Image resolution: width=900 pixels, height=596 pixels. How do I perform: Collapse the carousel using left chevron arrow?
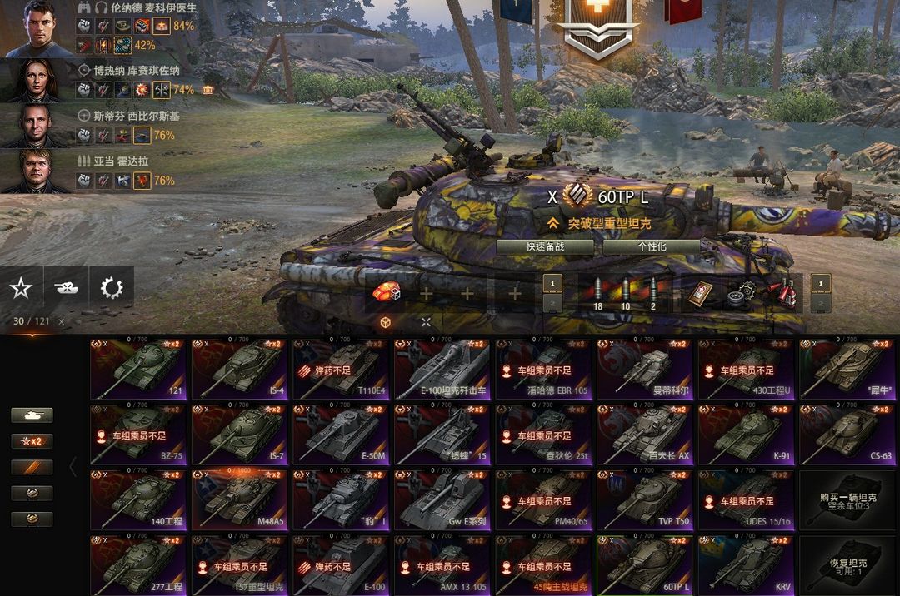72,466
